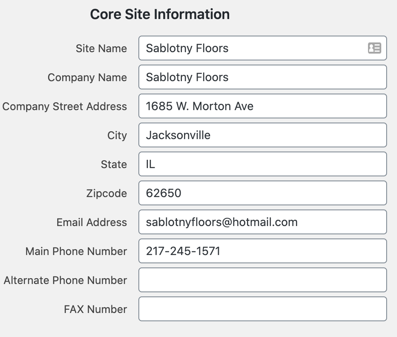Click the Zipcode label
397x337 pixels.
tap(107, 194)
